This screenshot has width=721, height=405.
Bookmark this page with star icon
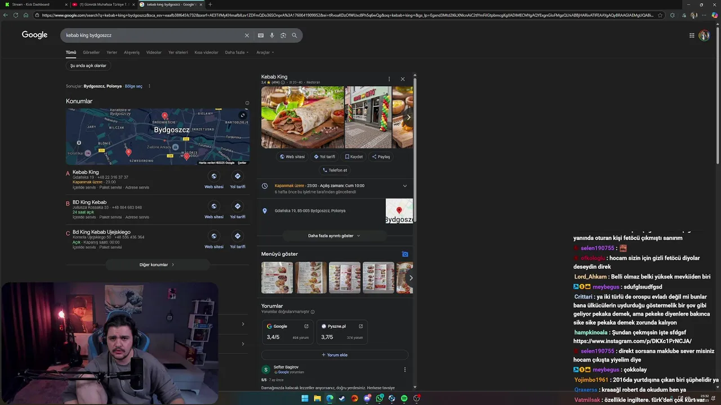(x=660, y=15)
